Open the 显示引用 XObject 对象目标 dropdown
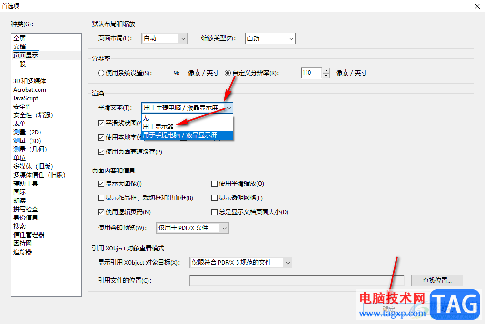485x324 pixels. [x=241, y=263]
